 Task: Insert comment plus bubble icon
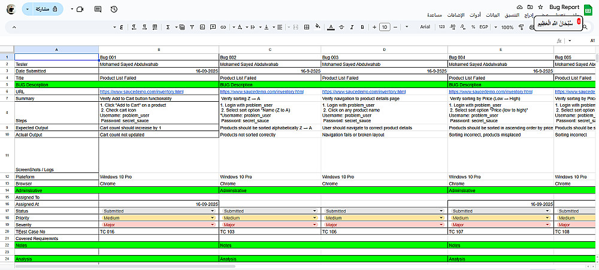click(213, 27)
